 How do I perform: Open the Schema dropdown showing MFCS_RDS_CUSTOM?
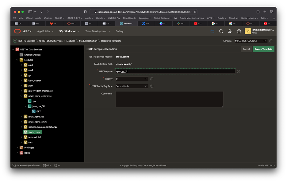coord(251,41)
